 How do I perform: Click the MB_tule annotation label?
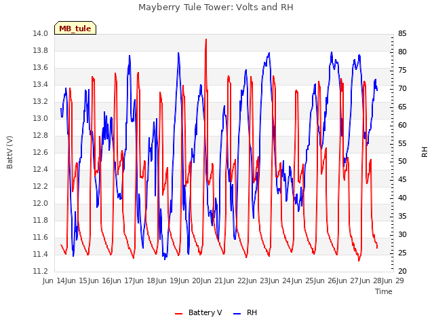[75, 28]
